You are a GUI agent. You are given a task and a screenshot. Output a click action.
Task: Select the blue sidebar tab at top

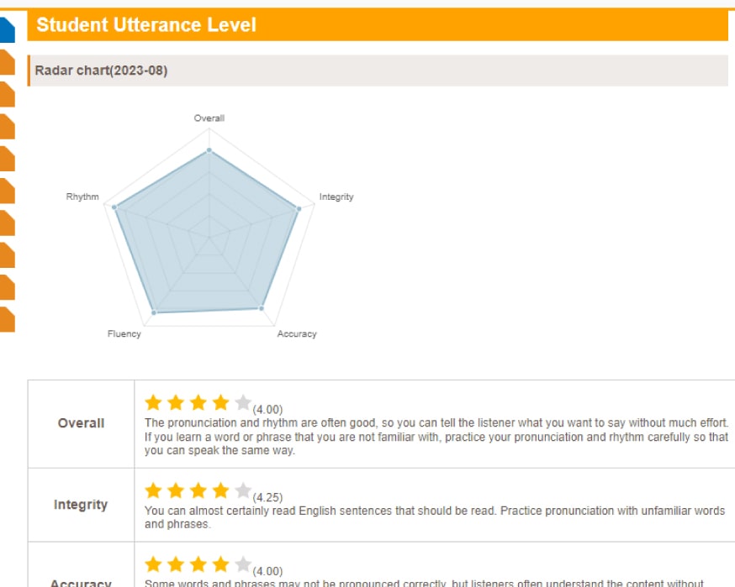click(7, 30)
